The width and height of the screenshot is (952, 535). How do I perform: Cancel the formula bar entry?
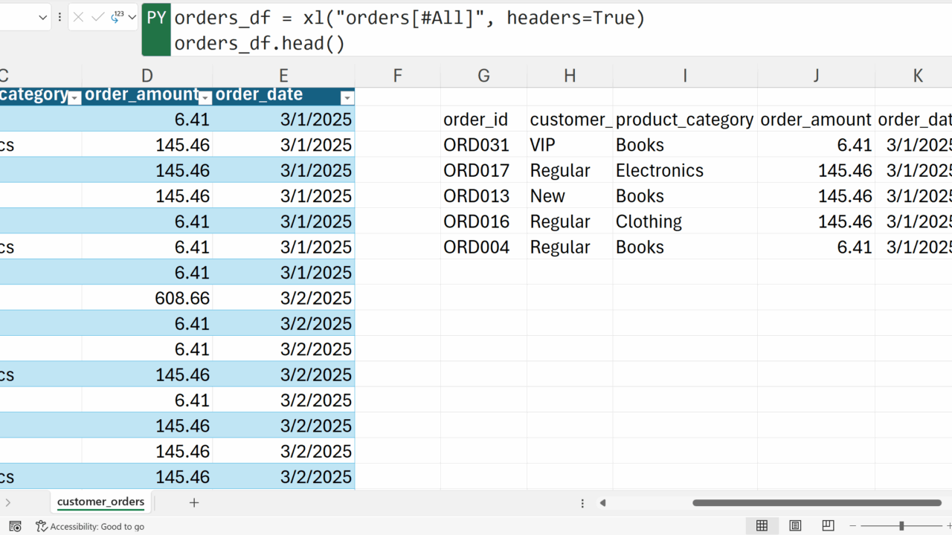[x=78, y=17]
